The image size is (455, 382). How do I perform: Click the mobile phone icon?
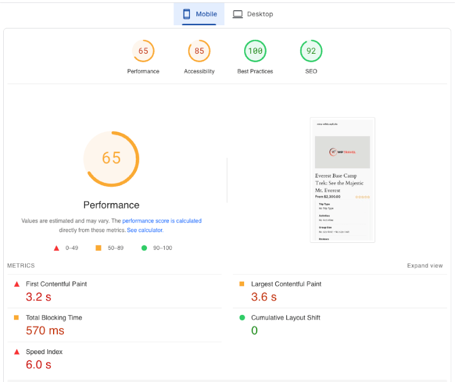[187, 14]
